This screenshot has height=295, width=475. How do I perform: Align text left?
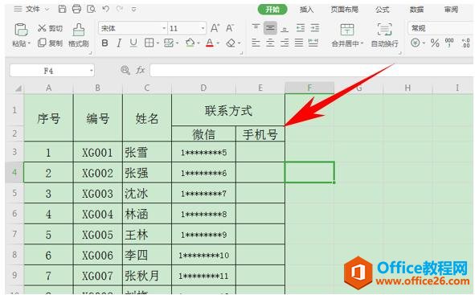click(256, 43)
